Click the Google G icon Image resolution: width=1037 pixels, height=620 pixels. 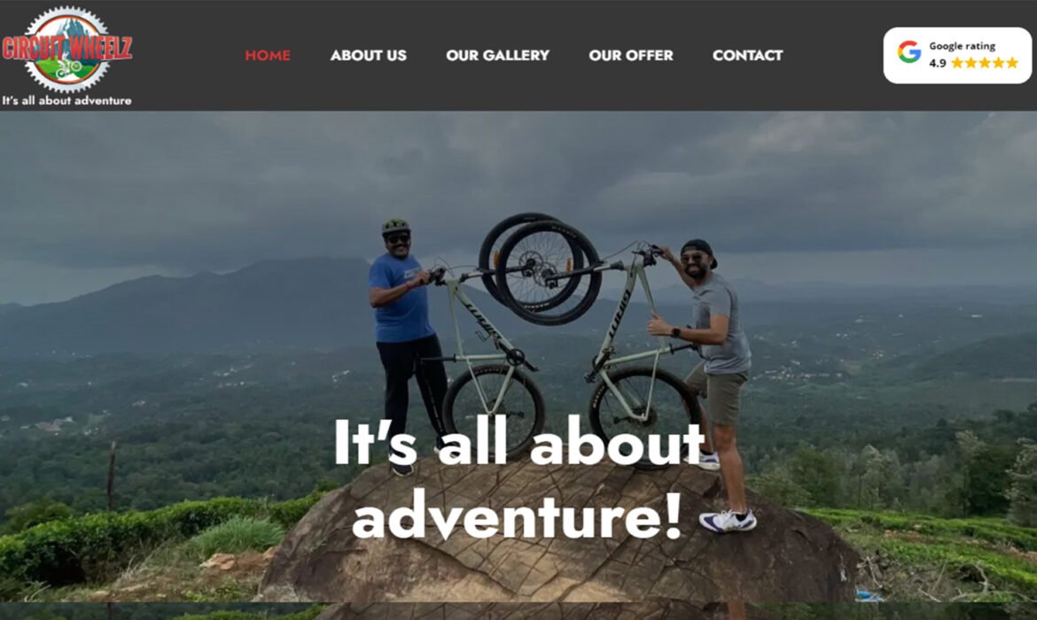(x=909, y=51)
